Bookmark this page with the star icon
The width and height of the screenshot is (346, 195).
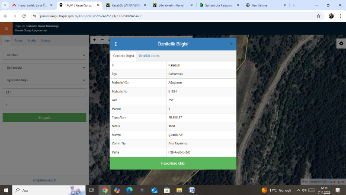[318, 16]
